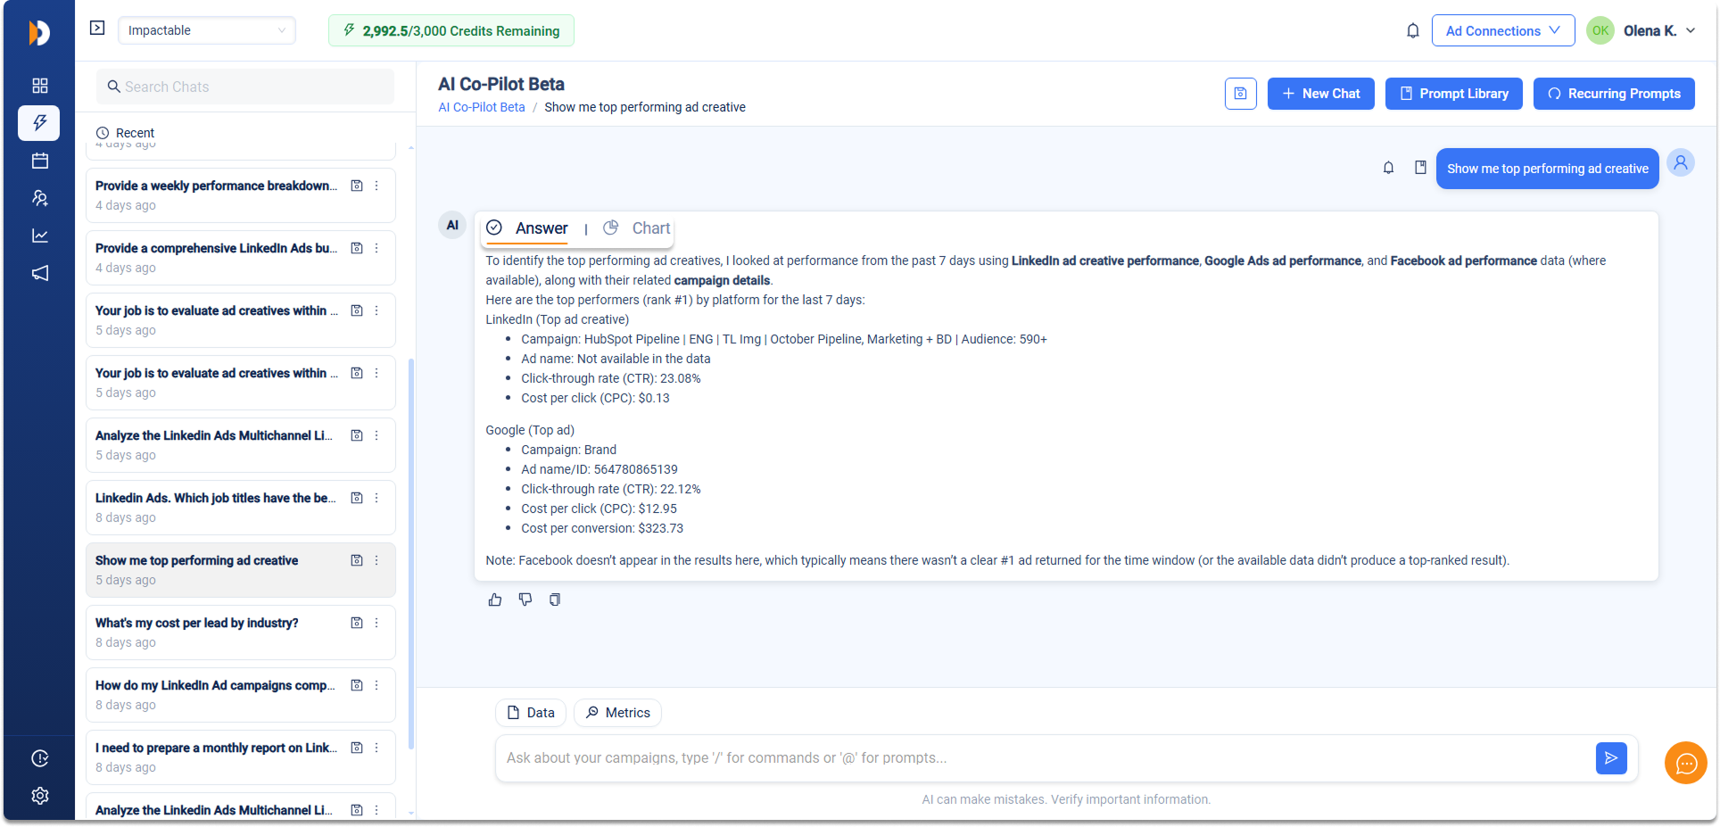Viewport: 1720px width, 827px height.
Task: Open the "What's my cost per lead" chat
Action: pyautogui.click(x=197, y=623)
